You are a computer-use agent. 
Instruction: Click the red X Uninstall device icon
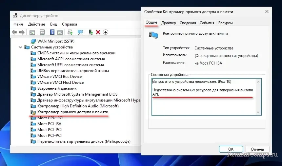[x=98, y=32]
